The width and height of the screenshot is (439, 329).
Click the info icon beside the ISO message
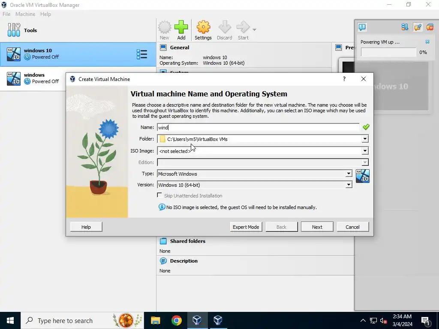coord(162,207)
